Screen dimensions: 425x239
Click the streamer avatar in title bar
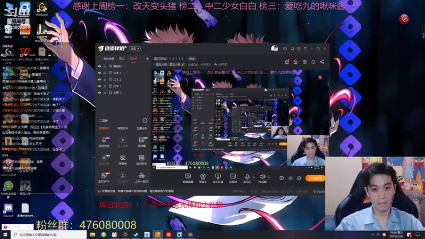pyautogui.click(x=274, y=49)
